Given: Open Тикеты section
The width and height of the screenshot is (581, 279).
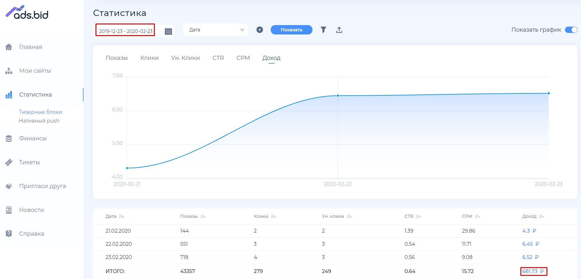Looking at the screenshot, I should pos(30,162).
